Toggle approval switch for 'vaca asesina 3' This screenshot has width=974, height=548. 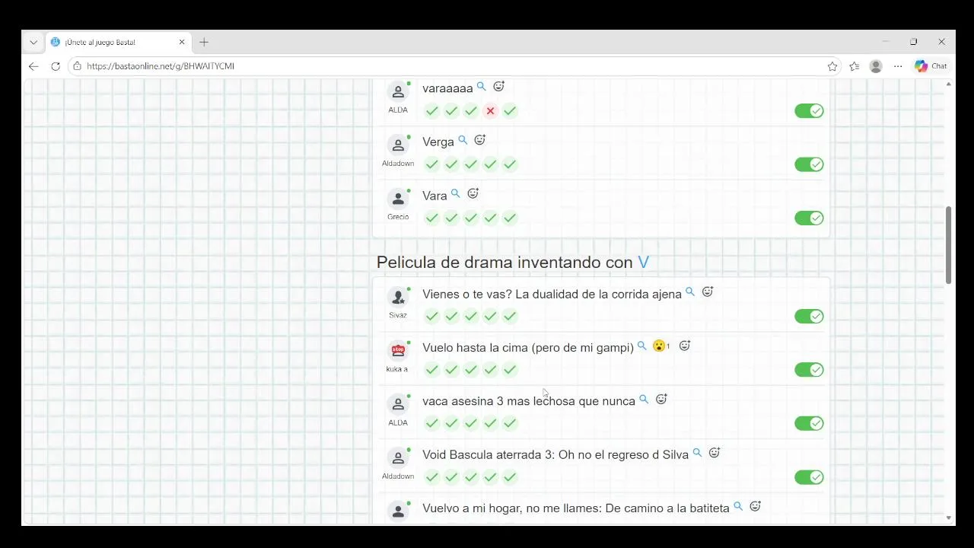pyautogui.click(x=809, y=423)
